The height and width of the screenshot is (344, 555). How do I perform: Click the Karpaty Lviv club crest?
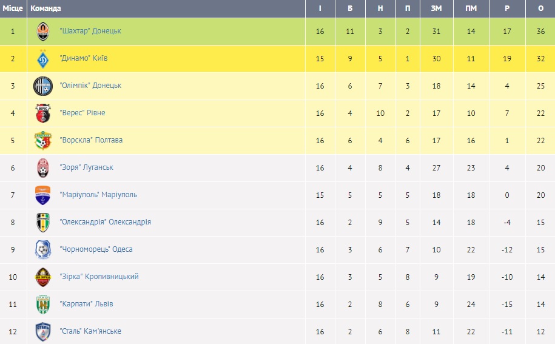point(43,305)
